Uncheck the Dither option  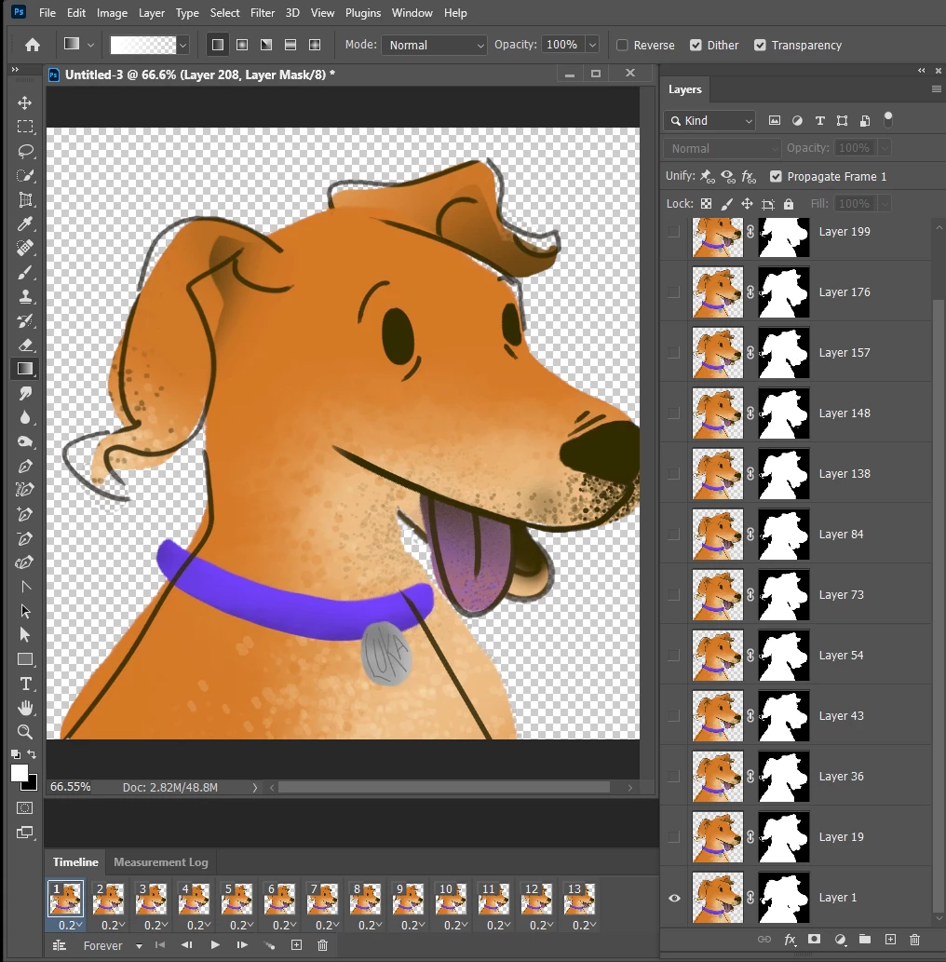pyautogui.click(x=696, y=45)
